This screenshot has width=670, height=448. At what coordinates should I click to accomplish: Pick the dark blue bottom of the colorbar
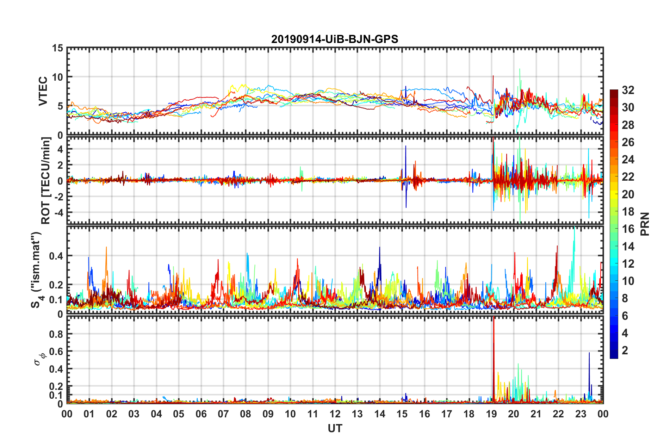tap(614, 355)
